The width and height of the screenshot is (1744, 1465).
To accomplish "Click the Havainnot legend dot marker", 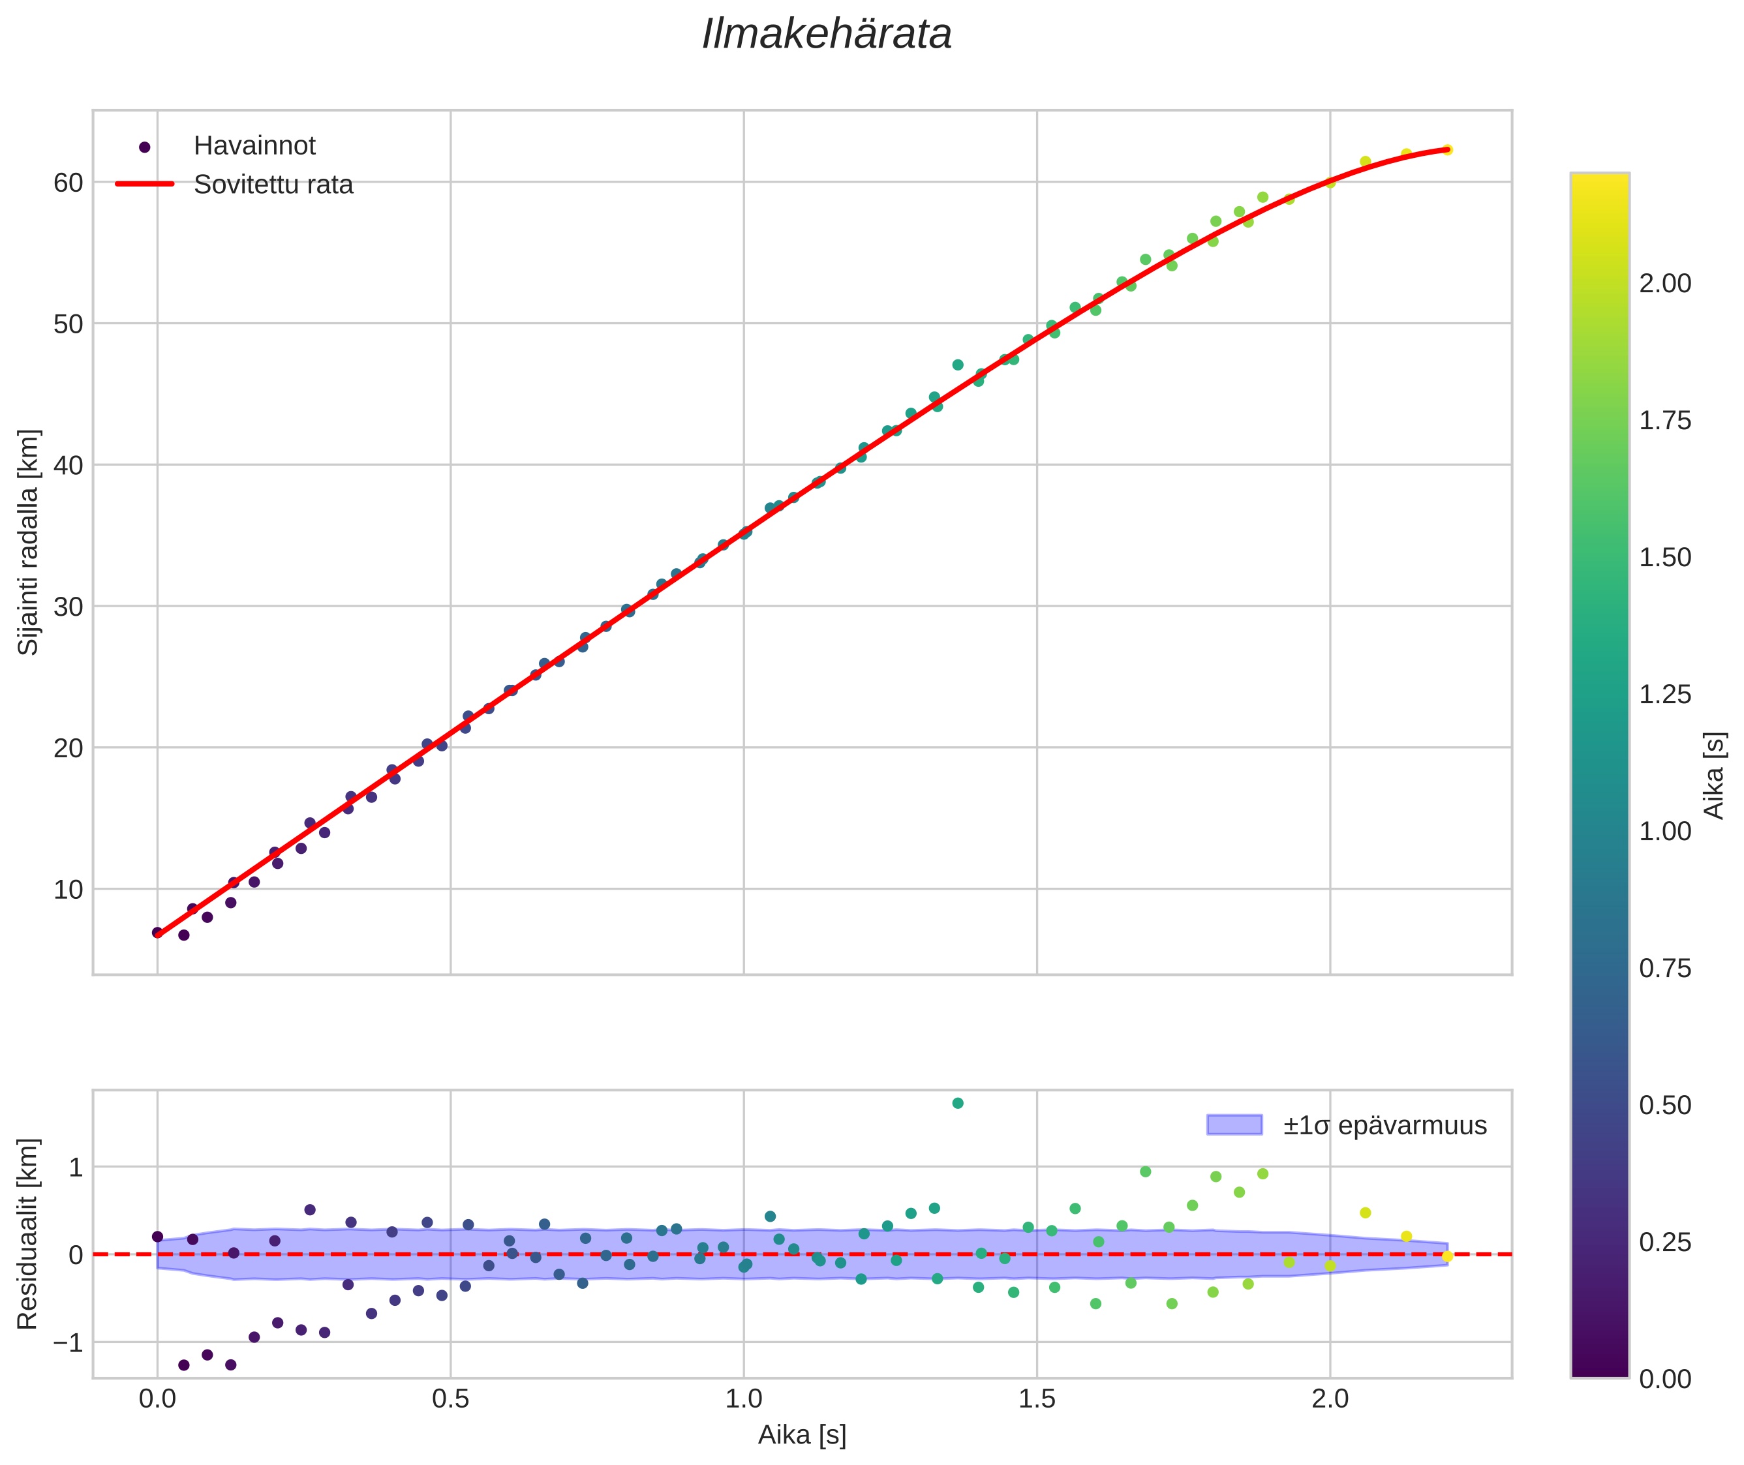I will [145, 147].
